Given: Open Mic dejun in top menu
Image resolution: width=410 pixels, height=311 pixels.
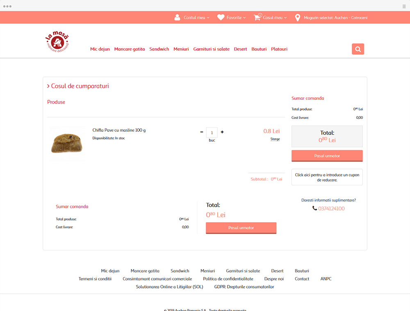Looking at the screenshot, I should (x=100, y=49).
